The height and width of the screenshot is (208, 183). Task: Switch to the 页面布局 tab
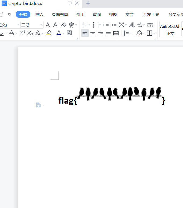60,15
